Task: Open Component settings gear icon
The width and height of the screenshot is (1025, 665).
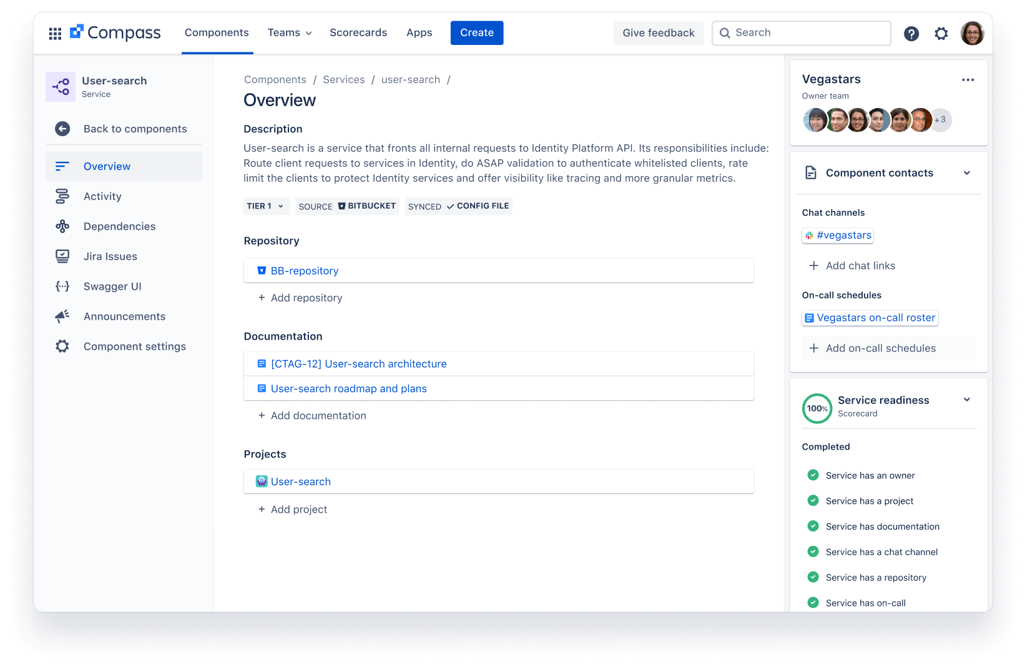Action: point(62,346)
